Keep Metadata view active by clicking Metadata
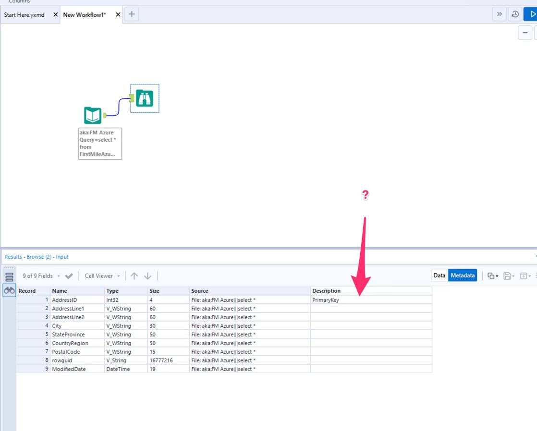Image resolution: width=537 pixels, height=431 pixels. click(x=462, y=275)
